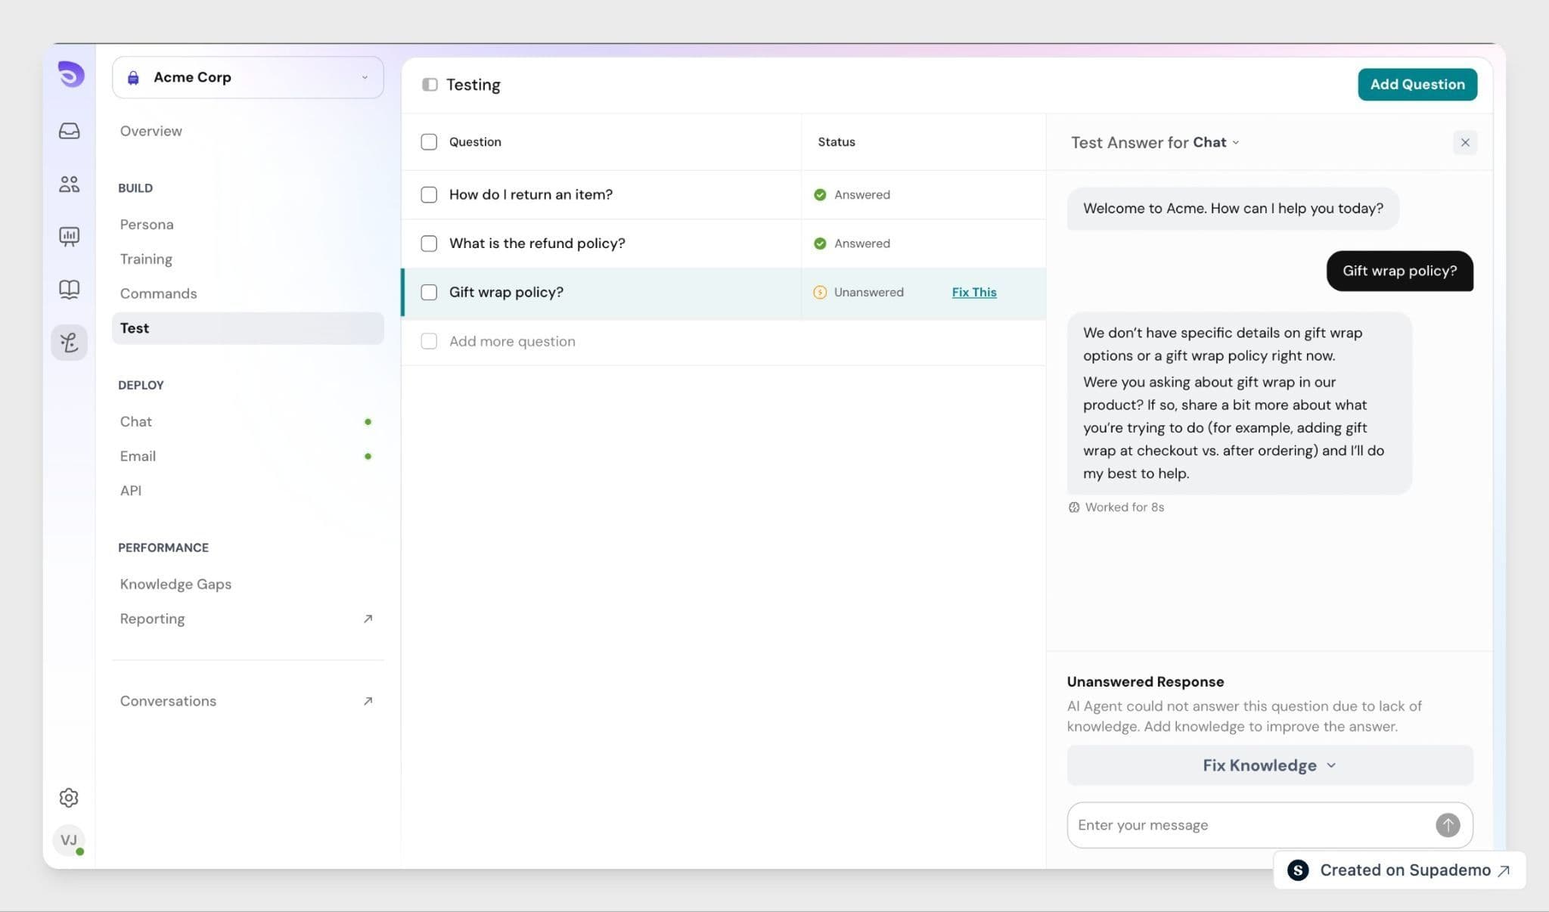Open the API deploy page
The image size is (1549, 912).
131,491
